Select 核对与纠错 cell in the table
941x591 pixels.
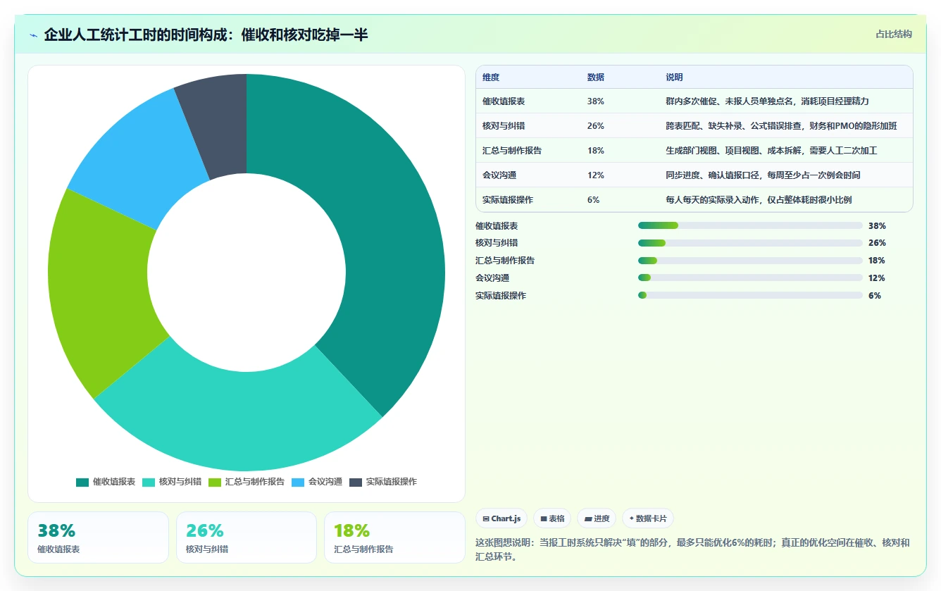click(x=504, y=126)
